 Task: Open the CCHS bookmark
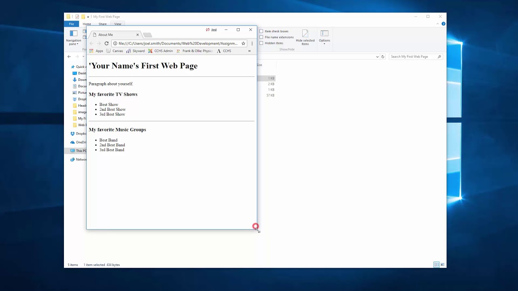224,51
